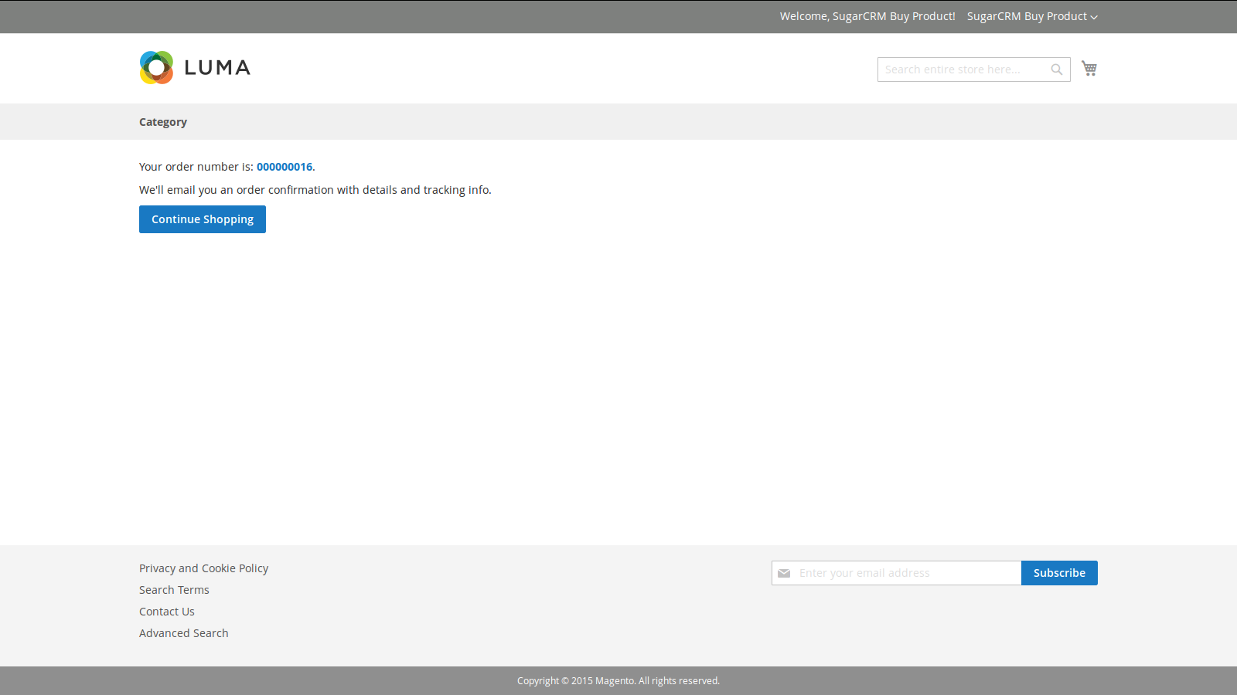The width and height of the screenshot is (1237, 695).
Task: Click the Continue Shopping button
Action: [203, 219]
